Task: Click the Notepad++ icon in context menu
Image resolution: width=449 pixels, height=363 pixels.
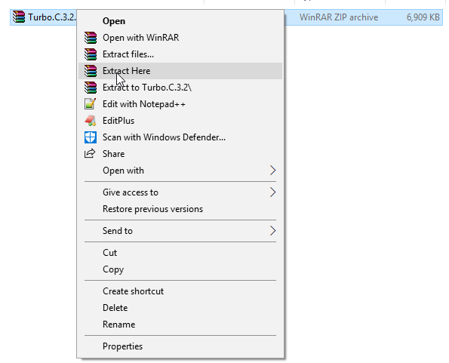Action: pos(91,103)
